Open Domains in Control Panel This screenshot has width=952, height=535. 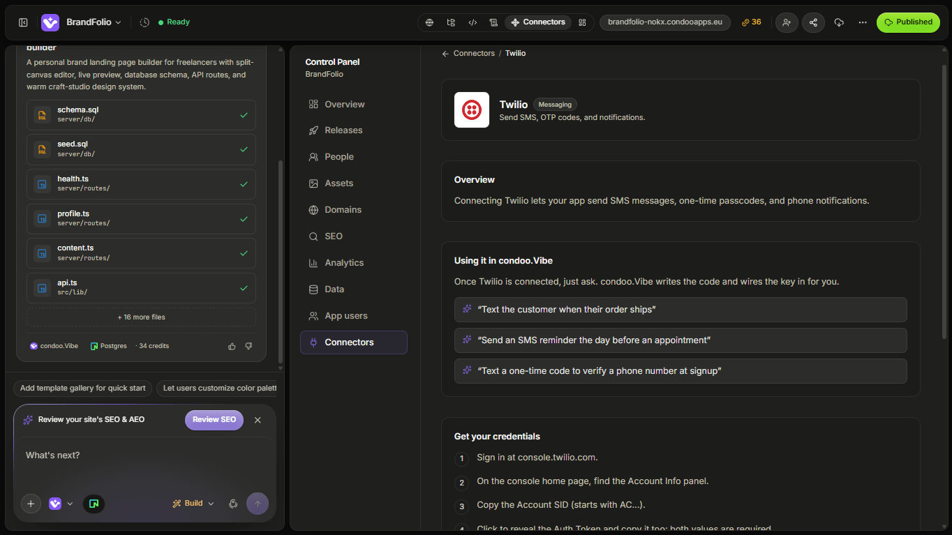[x=354, y=210]
